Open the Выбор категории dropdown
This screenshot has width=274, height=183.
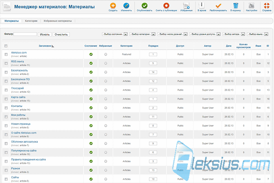[x=142, y=34]
